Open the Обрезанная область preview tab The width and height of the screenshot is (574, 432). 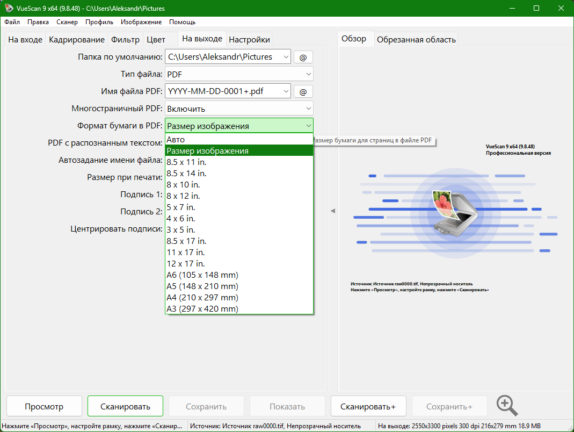tap(416, 40)
